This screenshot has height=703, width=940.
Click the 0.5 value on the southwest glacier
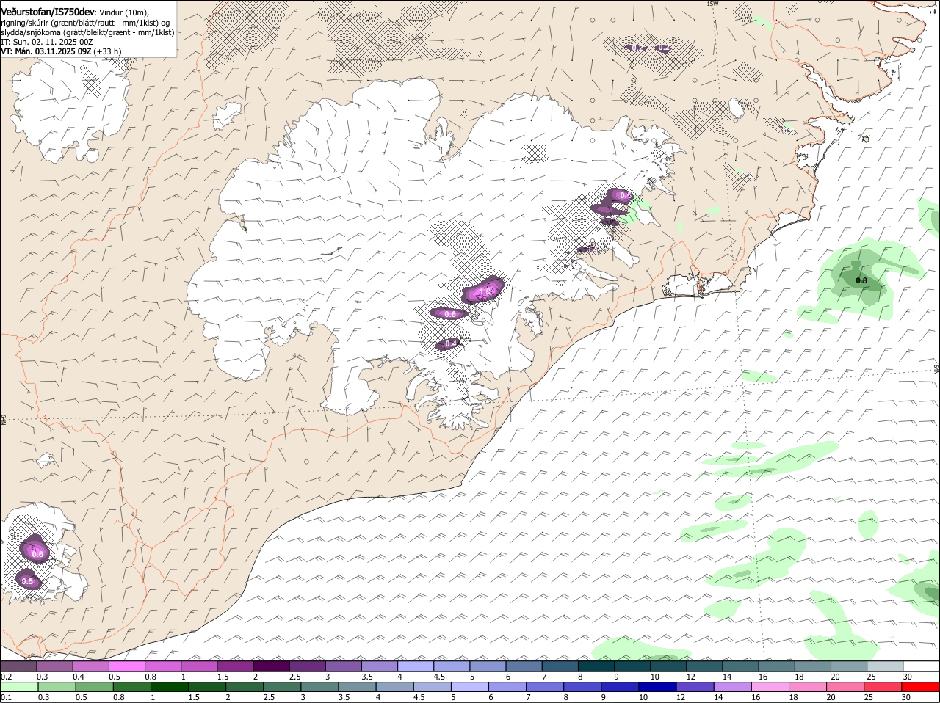pyautogui.click(x=28, y=581)
